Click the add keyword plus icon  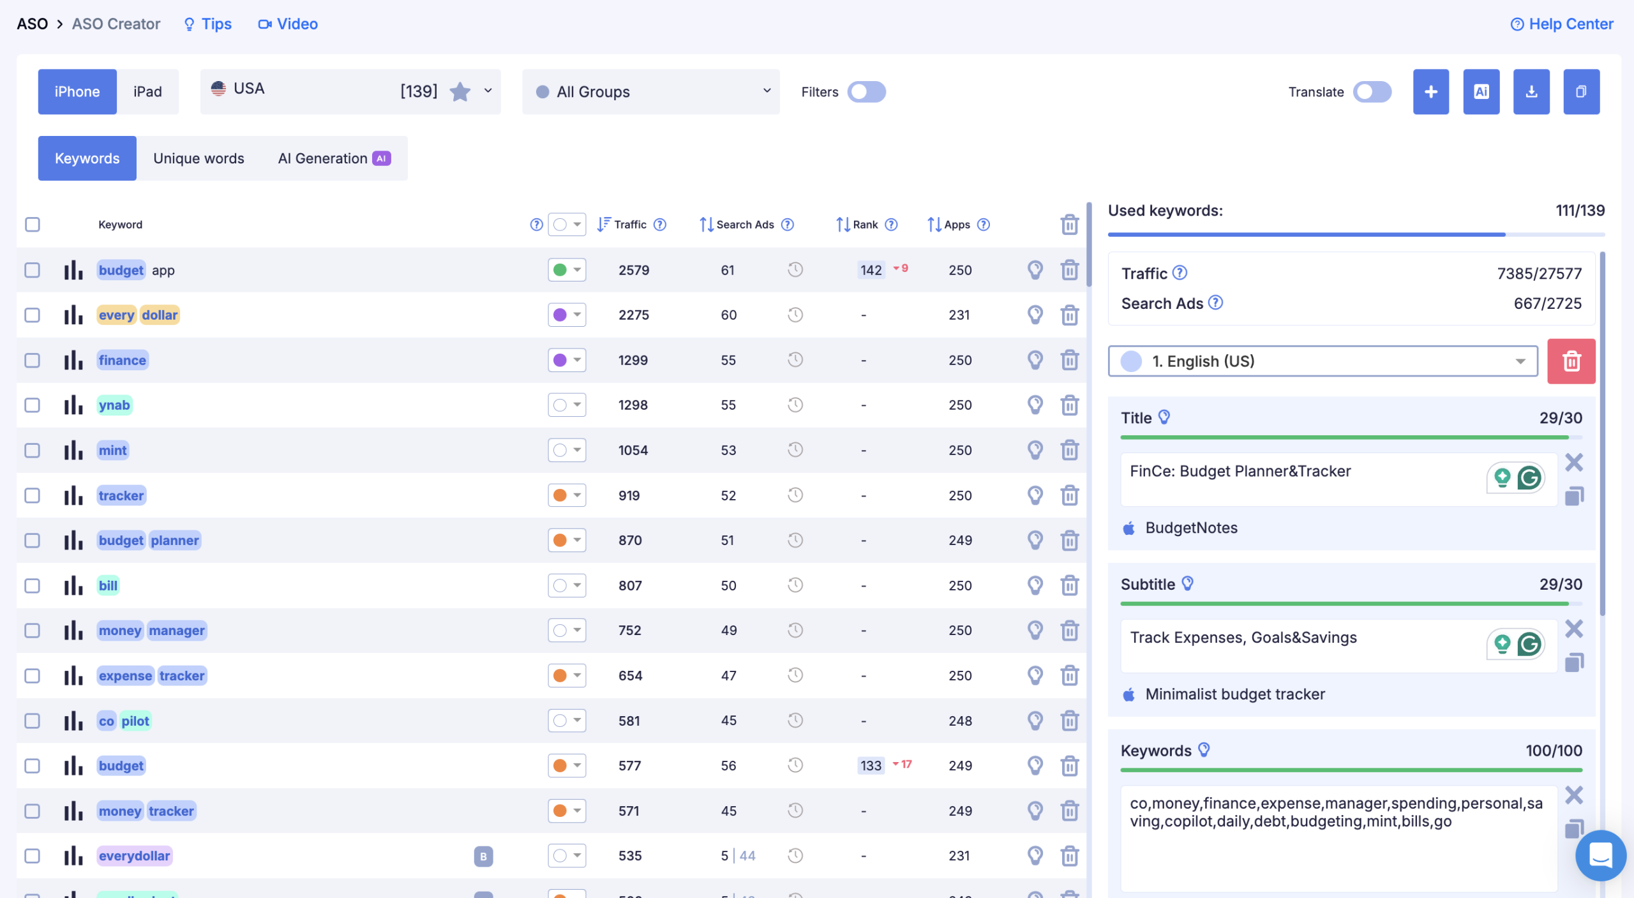1430,92
